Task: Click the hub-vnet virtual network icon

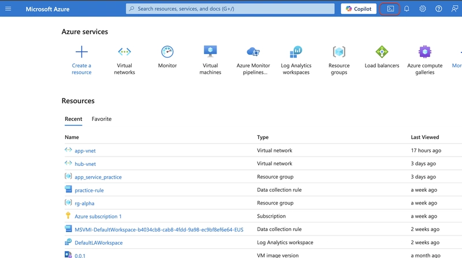Action: 68,163
